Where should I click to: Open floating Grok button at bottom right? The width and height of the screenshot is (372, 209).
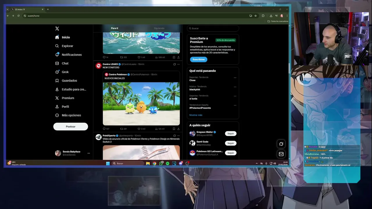[x=281, y=144]
